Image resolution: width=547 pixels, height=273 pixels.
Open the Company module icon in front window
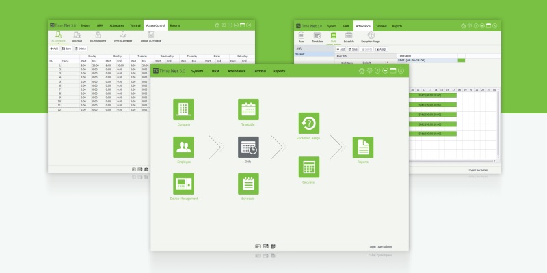pyautogui.click(x=183, y=109)
